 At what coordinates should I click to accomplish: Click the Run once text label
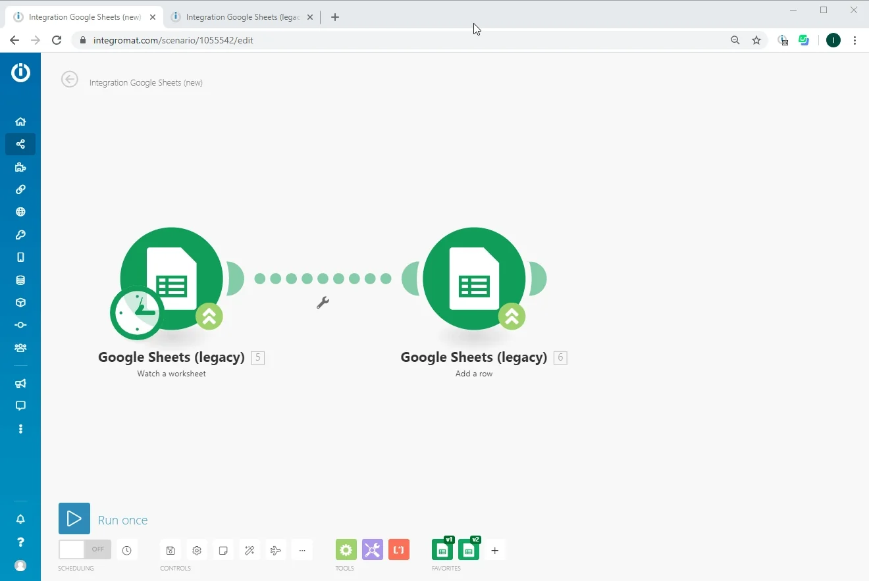123,520
